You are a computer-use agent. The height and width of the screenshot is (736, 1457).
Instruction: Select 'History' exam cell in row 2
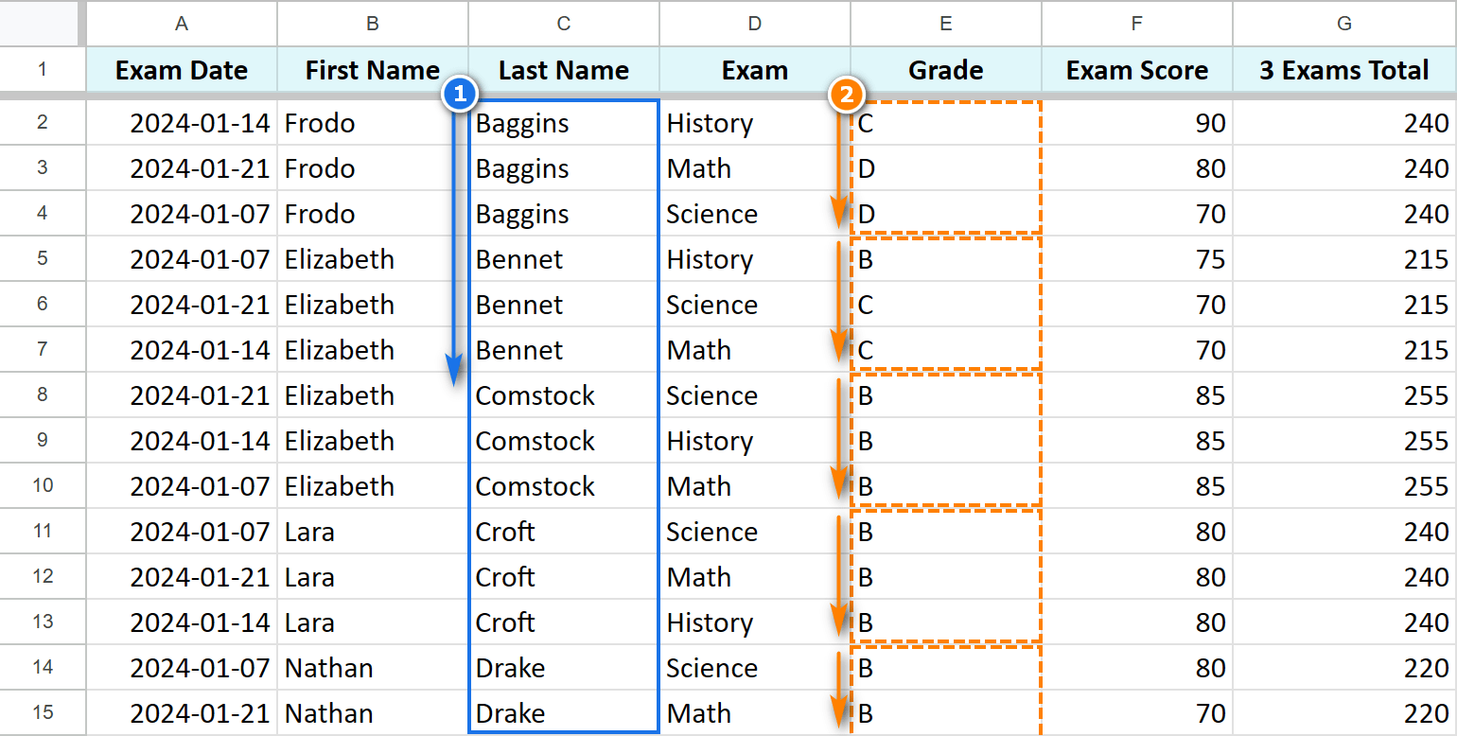pyautogui.click(x=755, y=123)
